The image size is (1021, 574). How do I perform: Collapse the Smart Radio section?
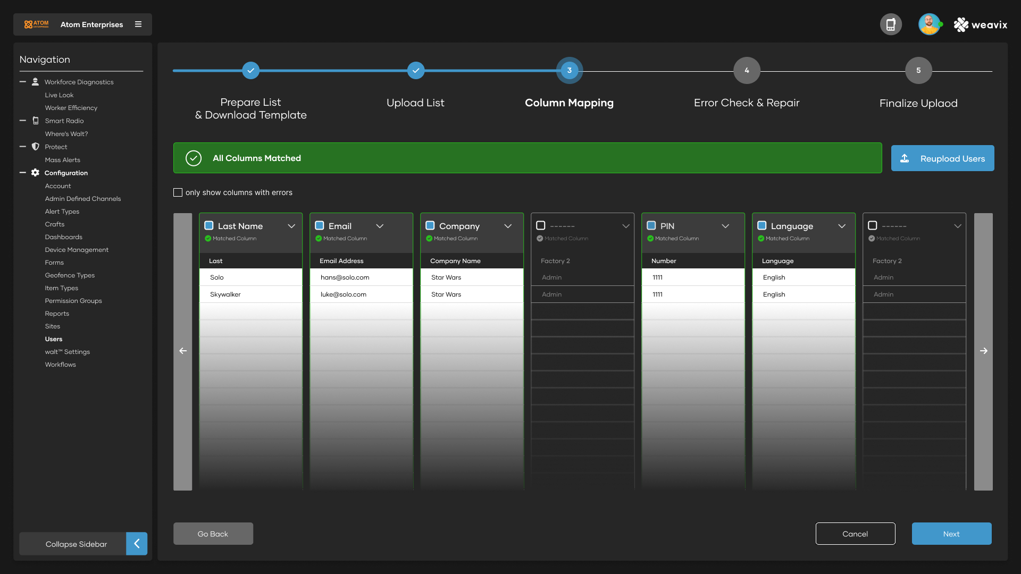click(23, 121)
